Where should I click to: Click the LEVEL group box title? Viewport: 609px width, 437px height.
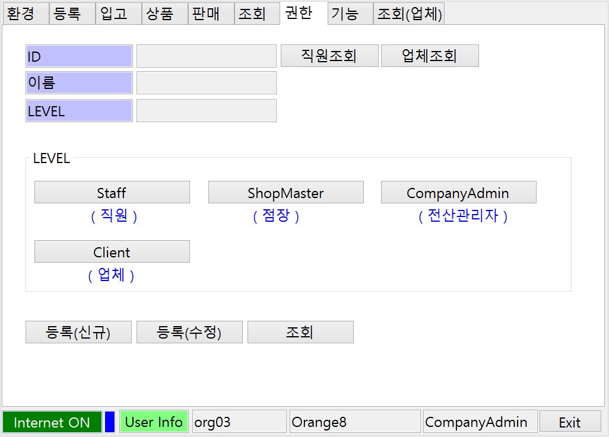coord(52,158)
